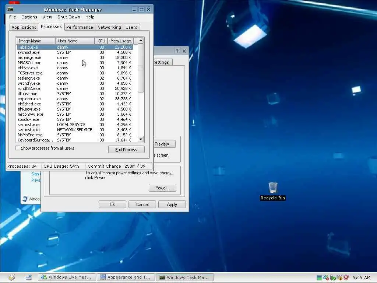
Task: Open the Start button on the taskbar
Action: coord(11,277)
